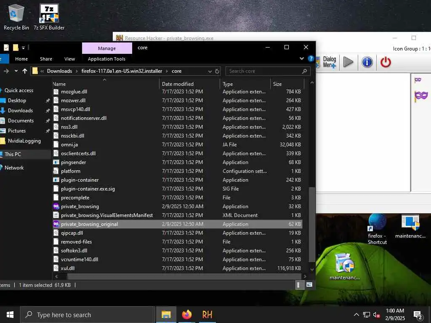The image size is (431, 323).
Task: Click new folder quick access toolbar icon
Action: (x=16, y=48)
